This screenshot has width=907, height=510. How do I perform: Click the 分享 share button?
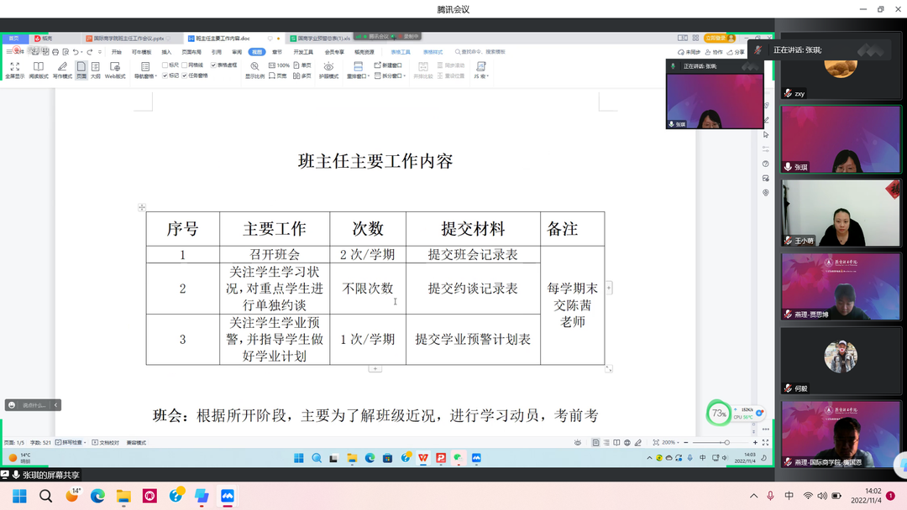point(736,52)
